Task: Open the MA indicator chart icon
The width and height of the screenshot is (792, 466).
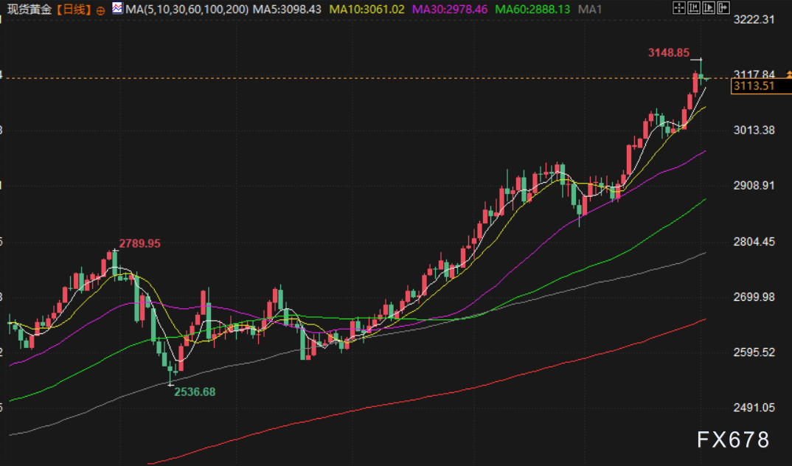Action: [117, 8]
